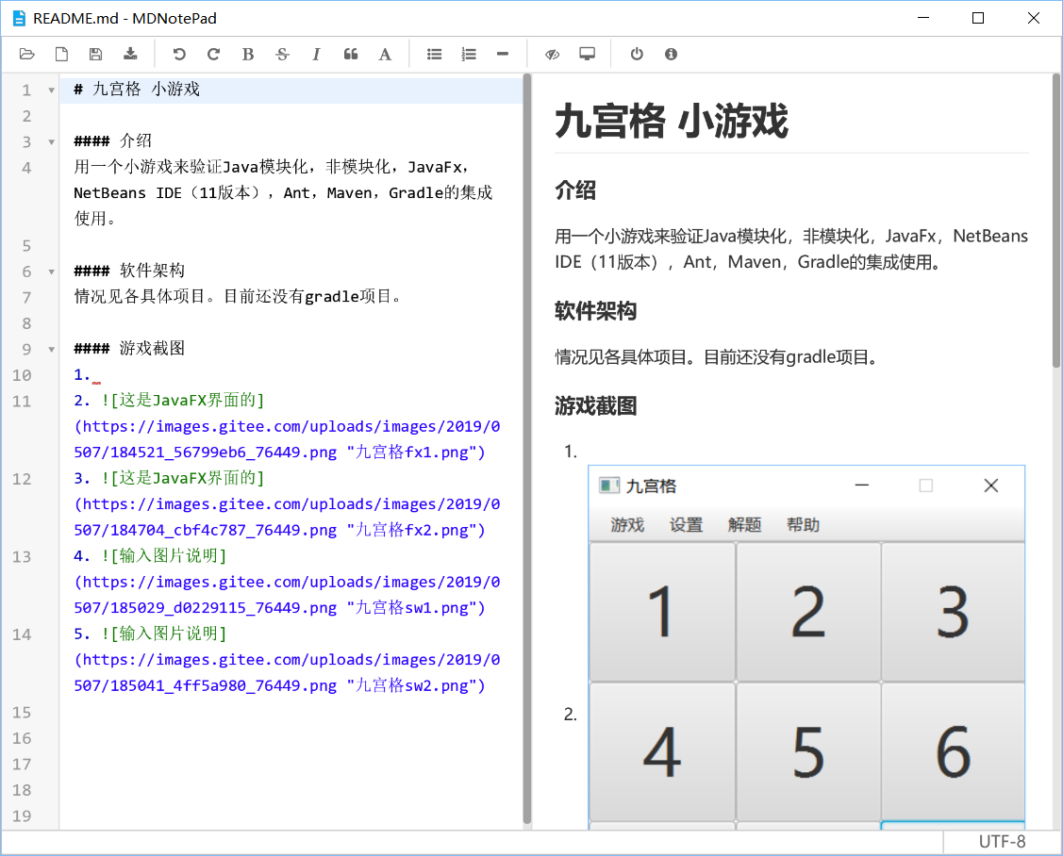Redo the last edit
The height and width of the screenshot is (856, 1063).
213,55
